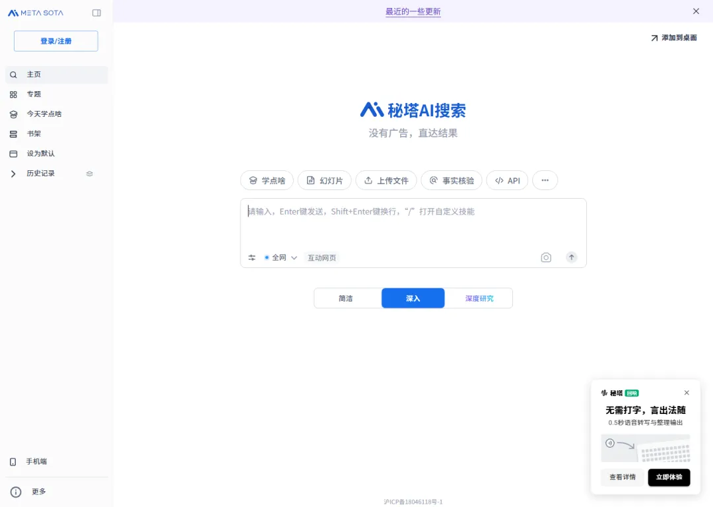Open the 登录/注册 login button
Image resolution: width=713 pixels, height=507 pixels.
coord(56,41)
